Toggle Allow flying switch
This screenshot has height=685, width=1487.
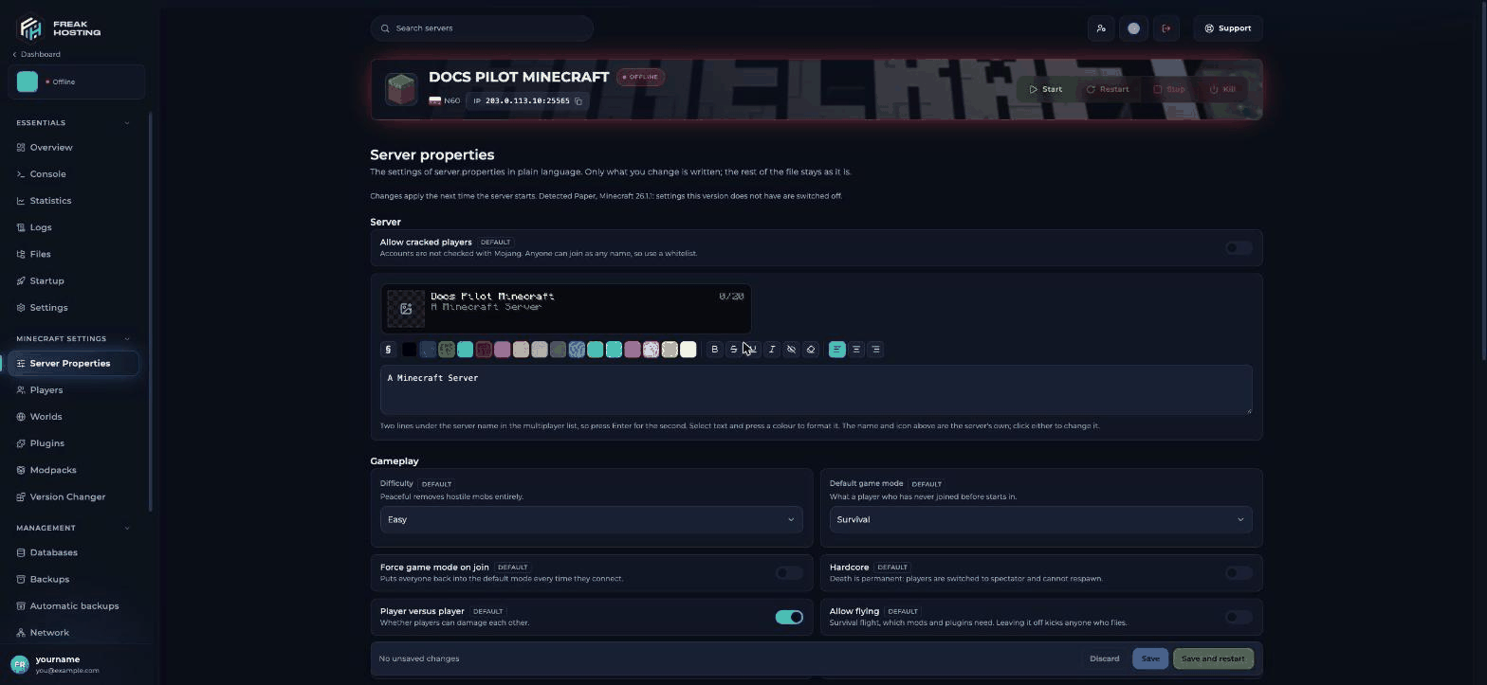click(1239, 617)
